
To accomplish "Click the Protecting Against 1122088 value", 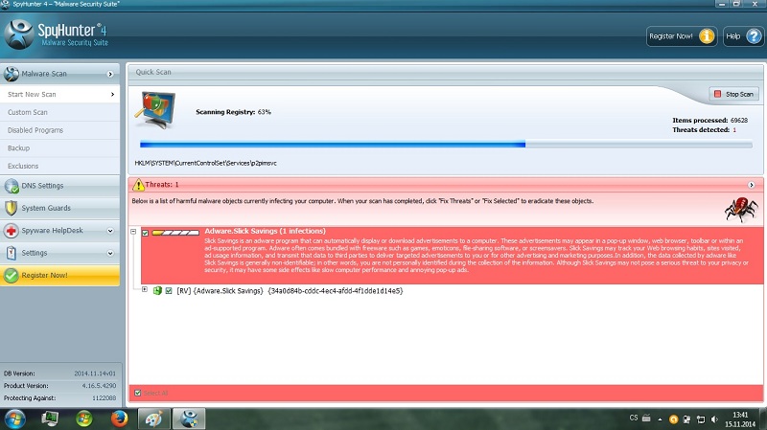I will click(104, 397).
